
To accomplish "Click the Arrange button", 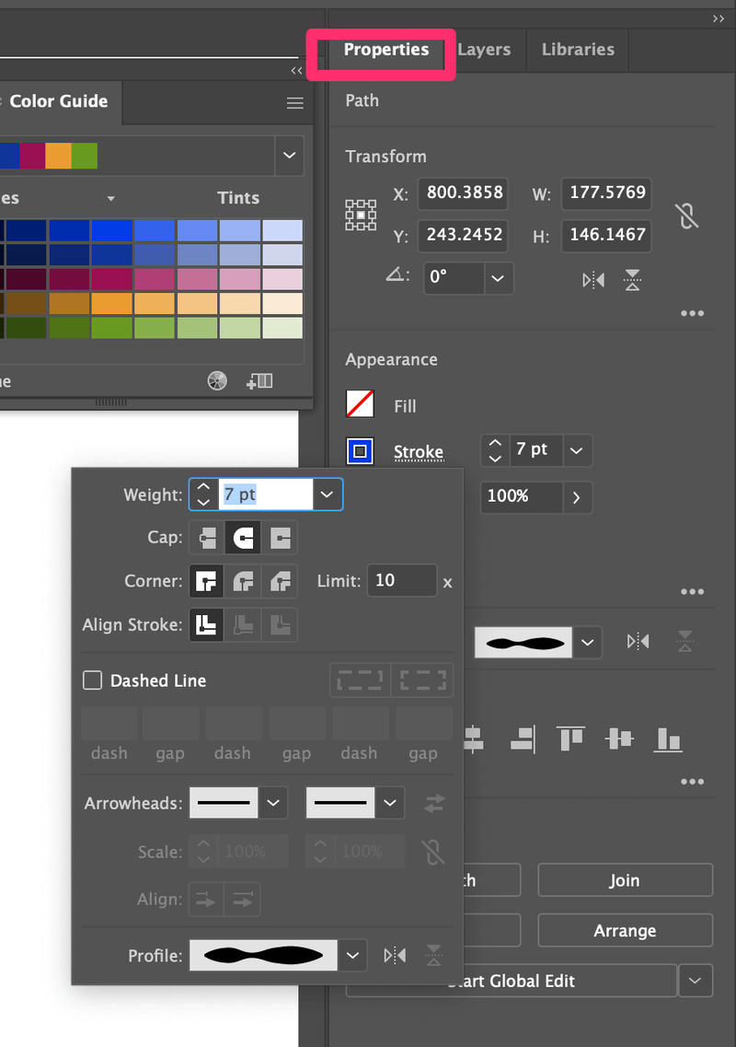I will pos(625,930).
